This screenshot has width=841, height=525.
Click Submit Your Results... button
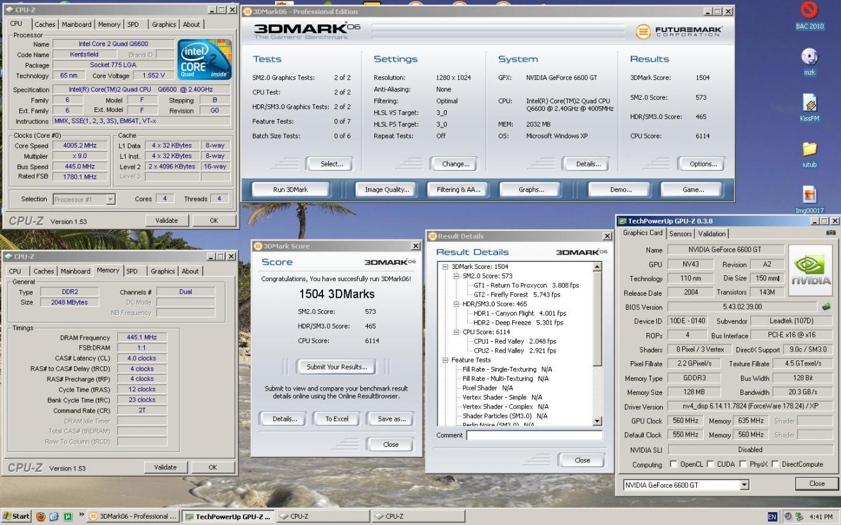337,367
